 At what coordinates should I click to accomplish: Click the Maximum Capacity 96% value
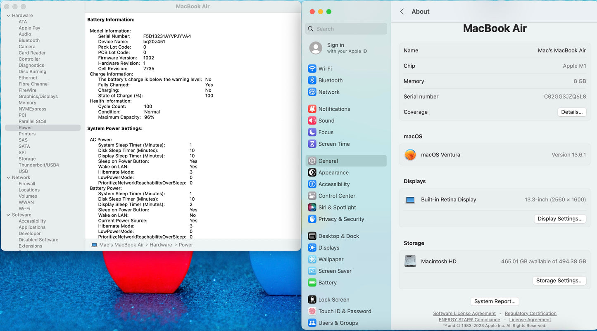pos(149,117)
